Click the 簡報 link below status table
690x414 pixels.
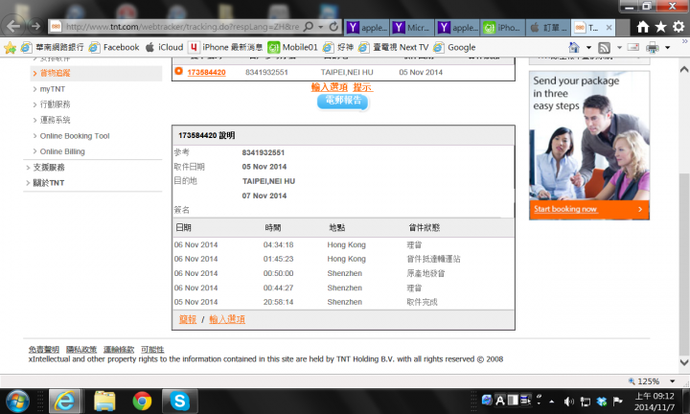[x=188, y=319]
